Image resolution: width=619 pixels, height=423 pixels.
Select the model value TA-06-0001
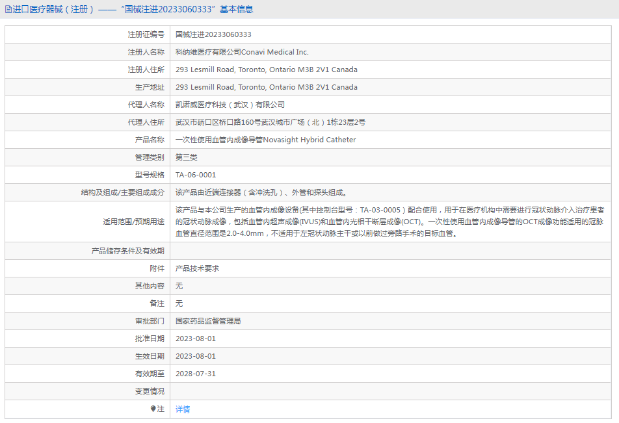[x=196, y=175]
